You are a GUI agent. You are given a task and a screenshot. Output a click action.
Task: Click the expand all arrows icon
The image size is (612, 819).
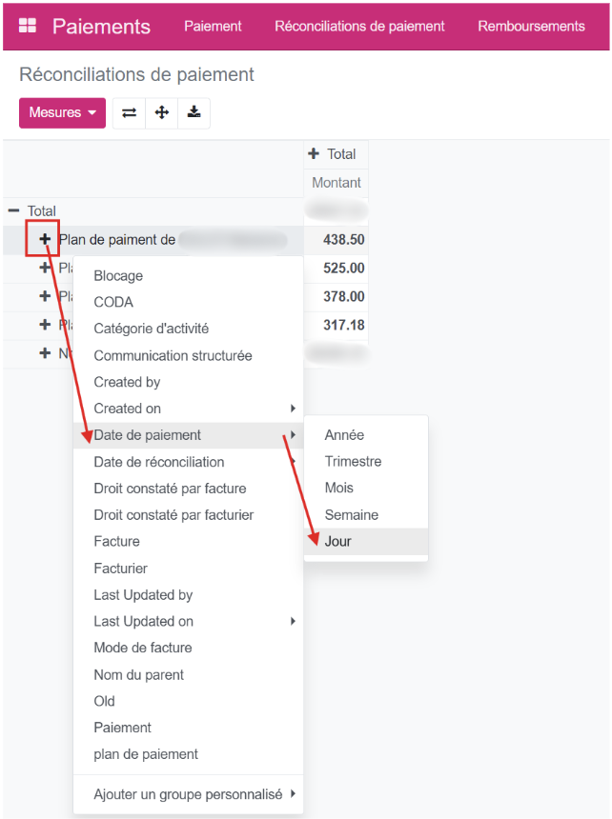point(162,112)
